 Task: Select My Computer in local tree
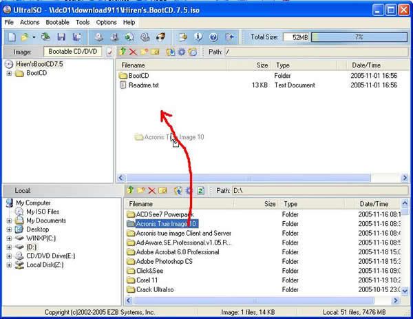tap(33, 203)
